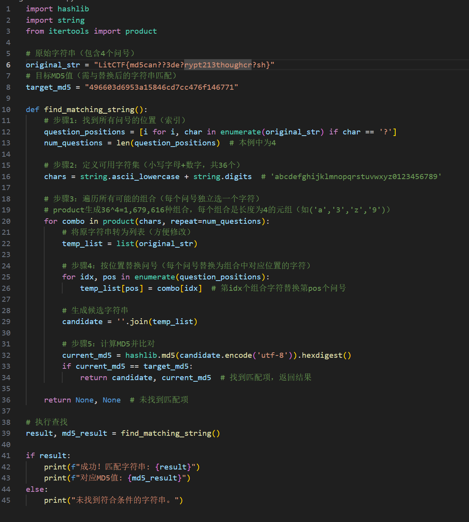Click 'combo[idx]' in the replacement line

pos(179,288)
